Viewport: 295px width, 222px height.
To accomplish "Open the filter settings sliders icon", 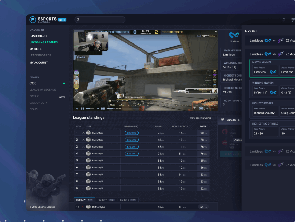I will pyautogui.click(x=293, y=20).
